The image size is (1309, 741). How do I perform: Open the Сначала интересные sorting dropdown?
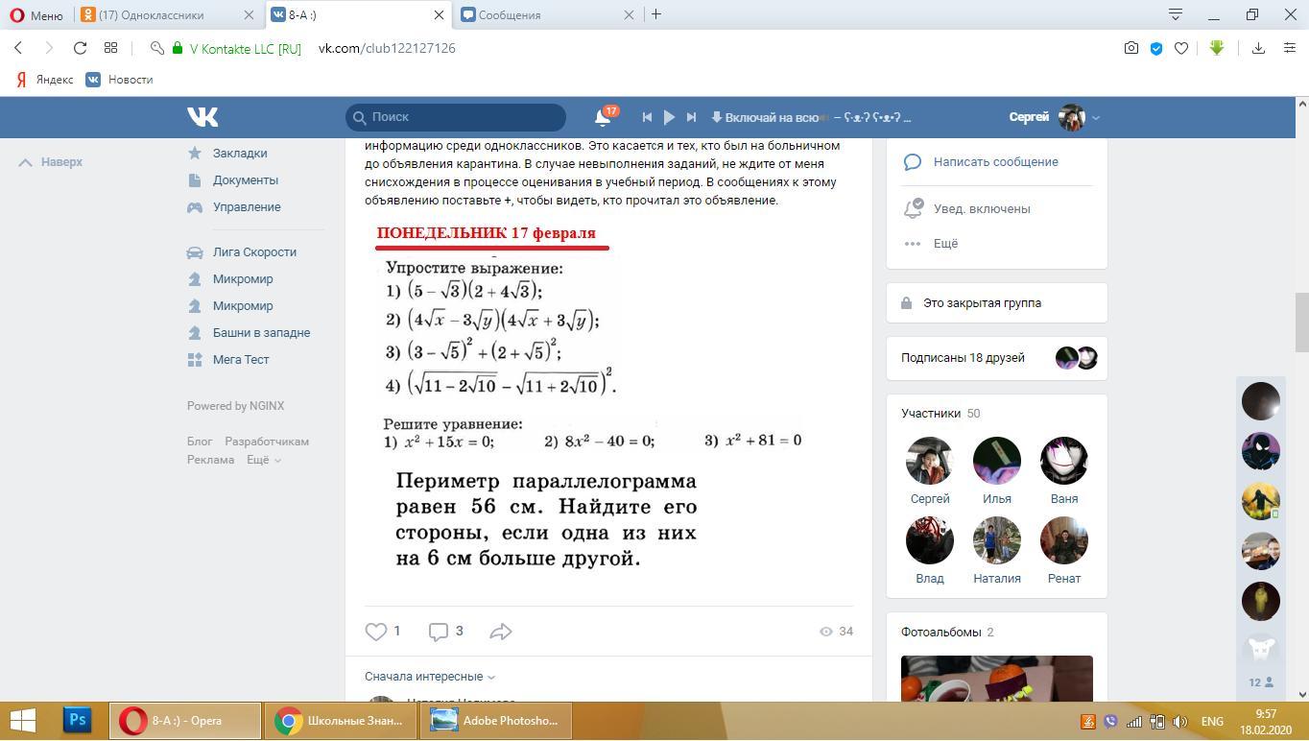point(430,677)
